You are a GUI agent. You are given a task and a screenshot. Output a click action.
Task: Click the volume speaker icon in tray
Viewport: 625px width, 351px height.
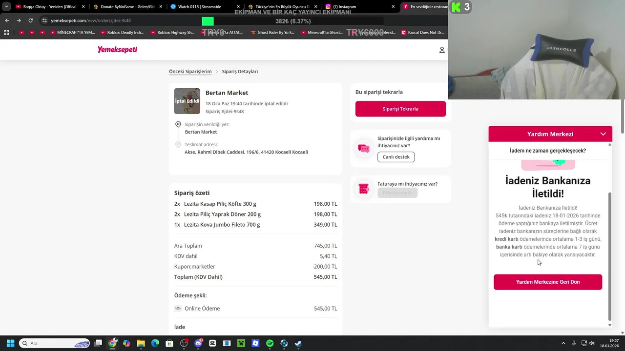592,343
